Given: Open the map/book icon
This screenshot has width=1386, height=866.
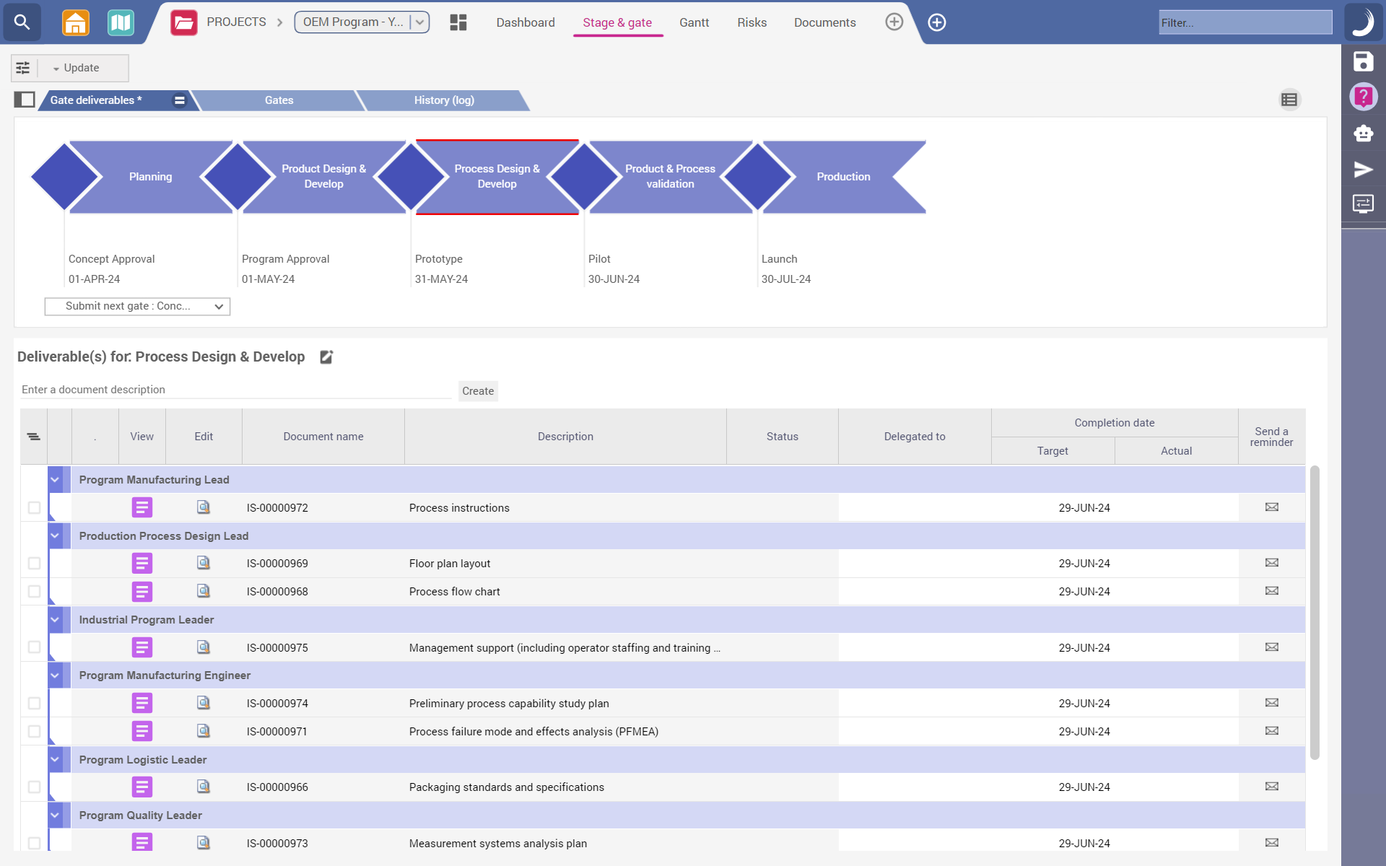Looking at the screenshot, I should coord(121,22).
